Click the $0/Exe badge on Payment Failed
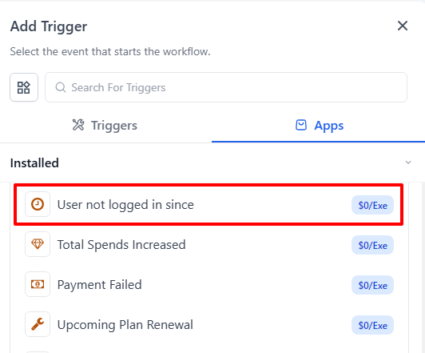The height and width of the screenshot is (353, 425). pos(372,285)
